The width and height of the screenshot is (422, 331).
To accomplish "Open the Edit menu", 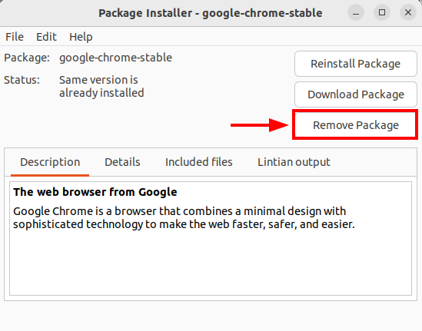I will click(46, 37).
